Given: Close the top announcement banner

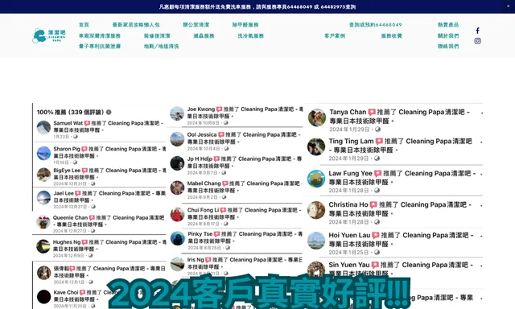Looking at the screenshot, I should tap(508, 6).
